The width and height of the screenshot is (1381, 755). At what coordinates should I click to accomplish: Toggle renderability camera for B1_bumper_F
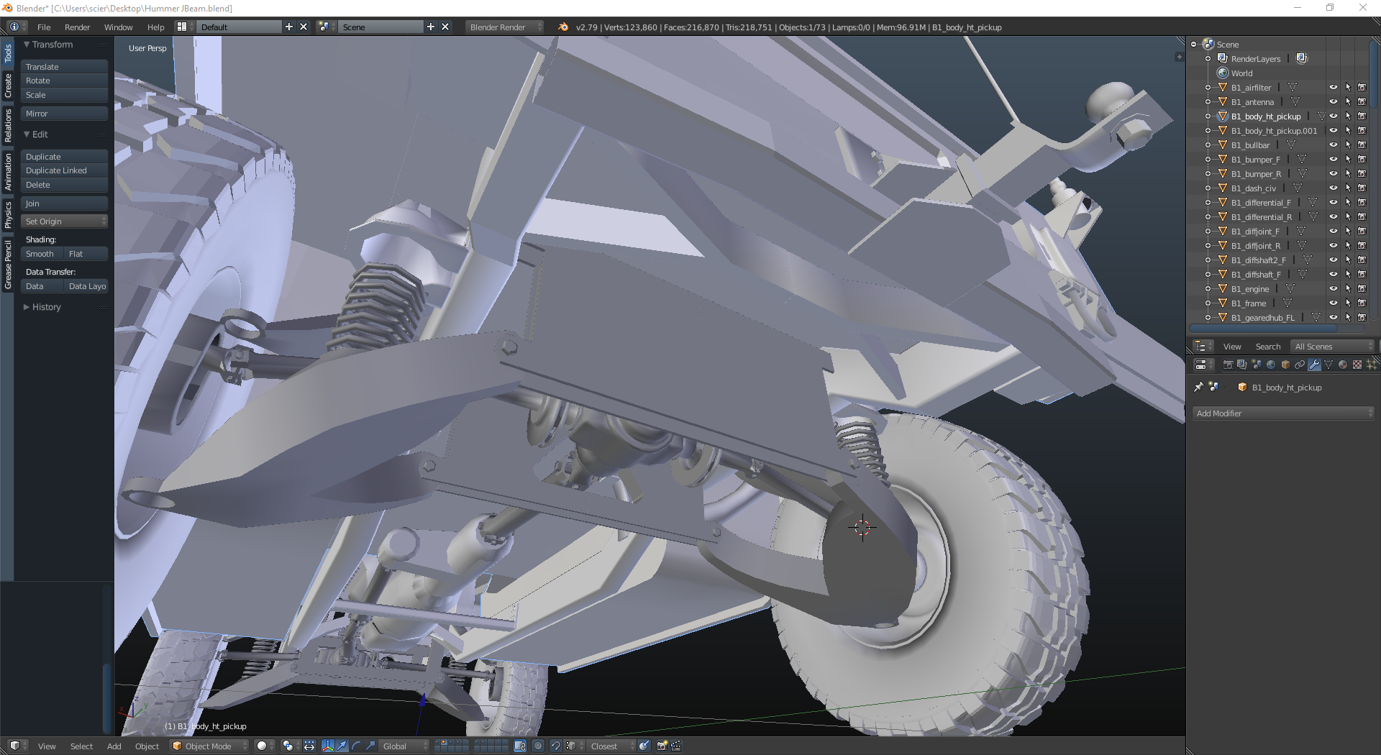[x=1362, y=160]
